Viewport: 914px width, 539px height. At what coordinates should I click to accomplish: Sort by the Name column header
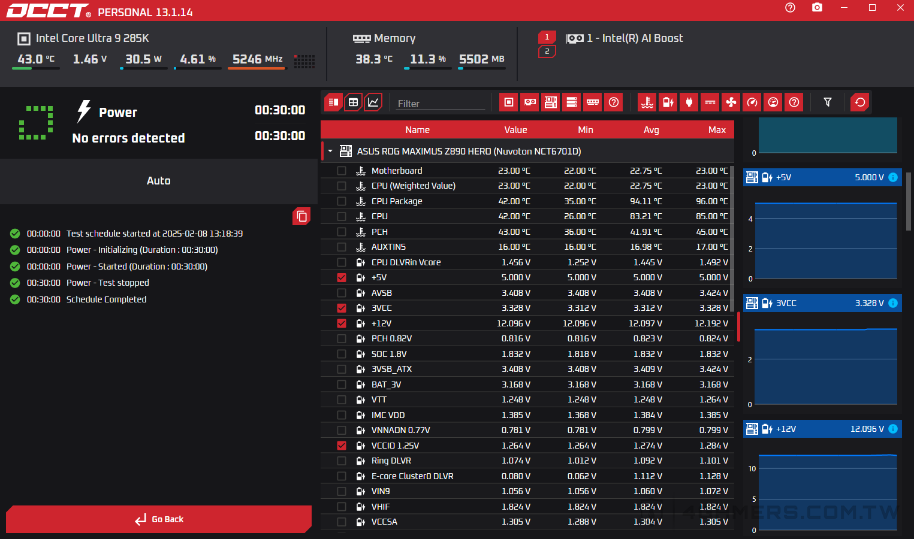(417, 130)
